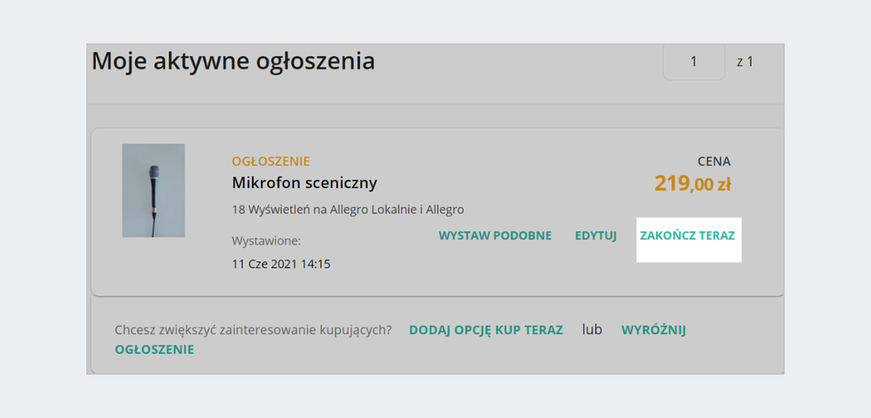Click the CENA label
The image size is (871, 418).
pos(713,161)
